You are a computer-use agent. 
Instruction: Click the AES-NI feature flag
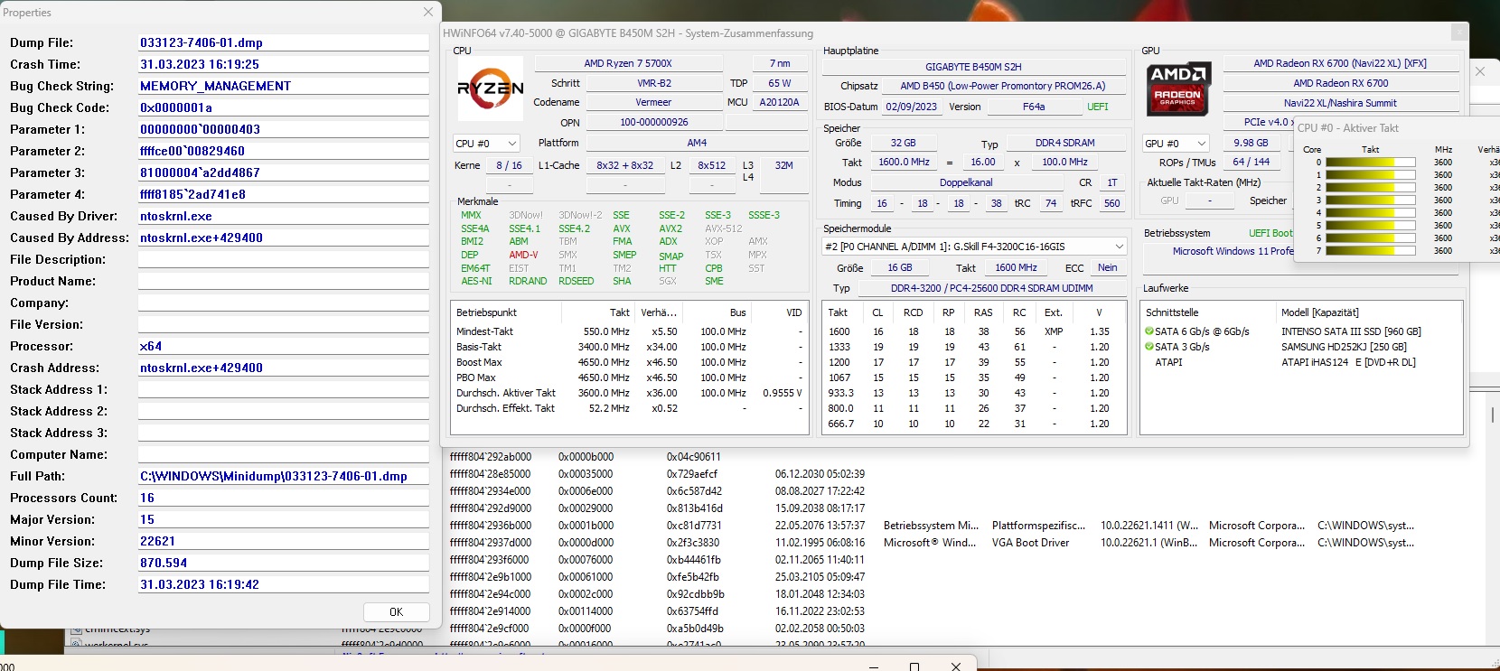(x=476, y=281)
